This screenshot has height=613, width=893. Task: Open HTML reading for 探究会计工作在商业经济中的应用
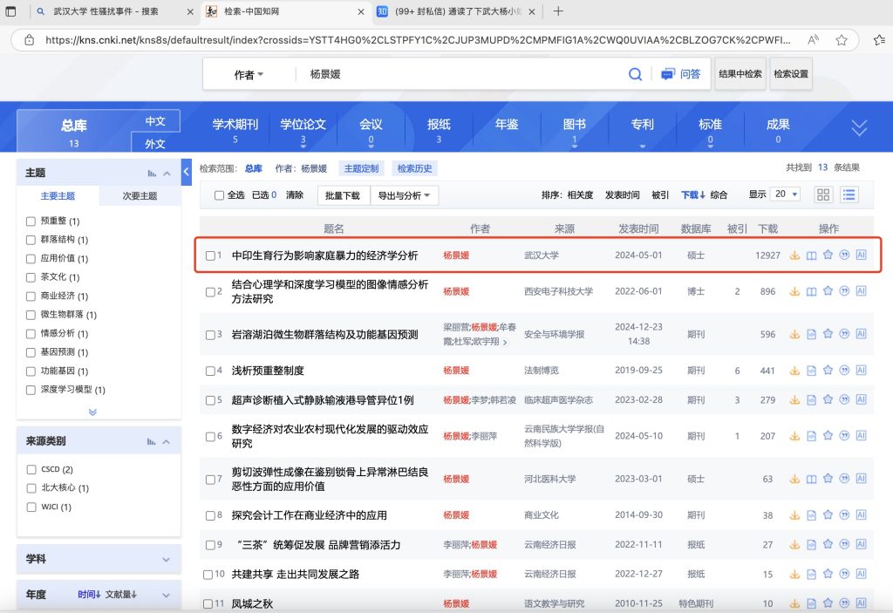coord(812,515)
